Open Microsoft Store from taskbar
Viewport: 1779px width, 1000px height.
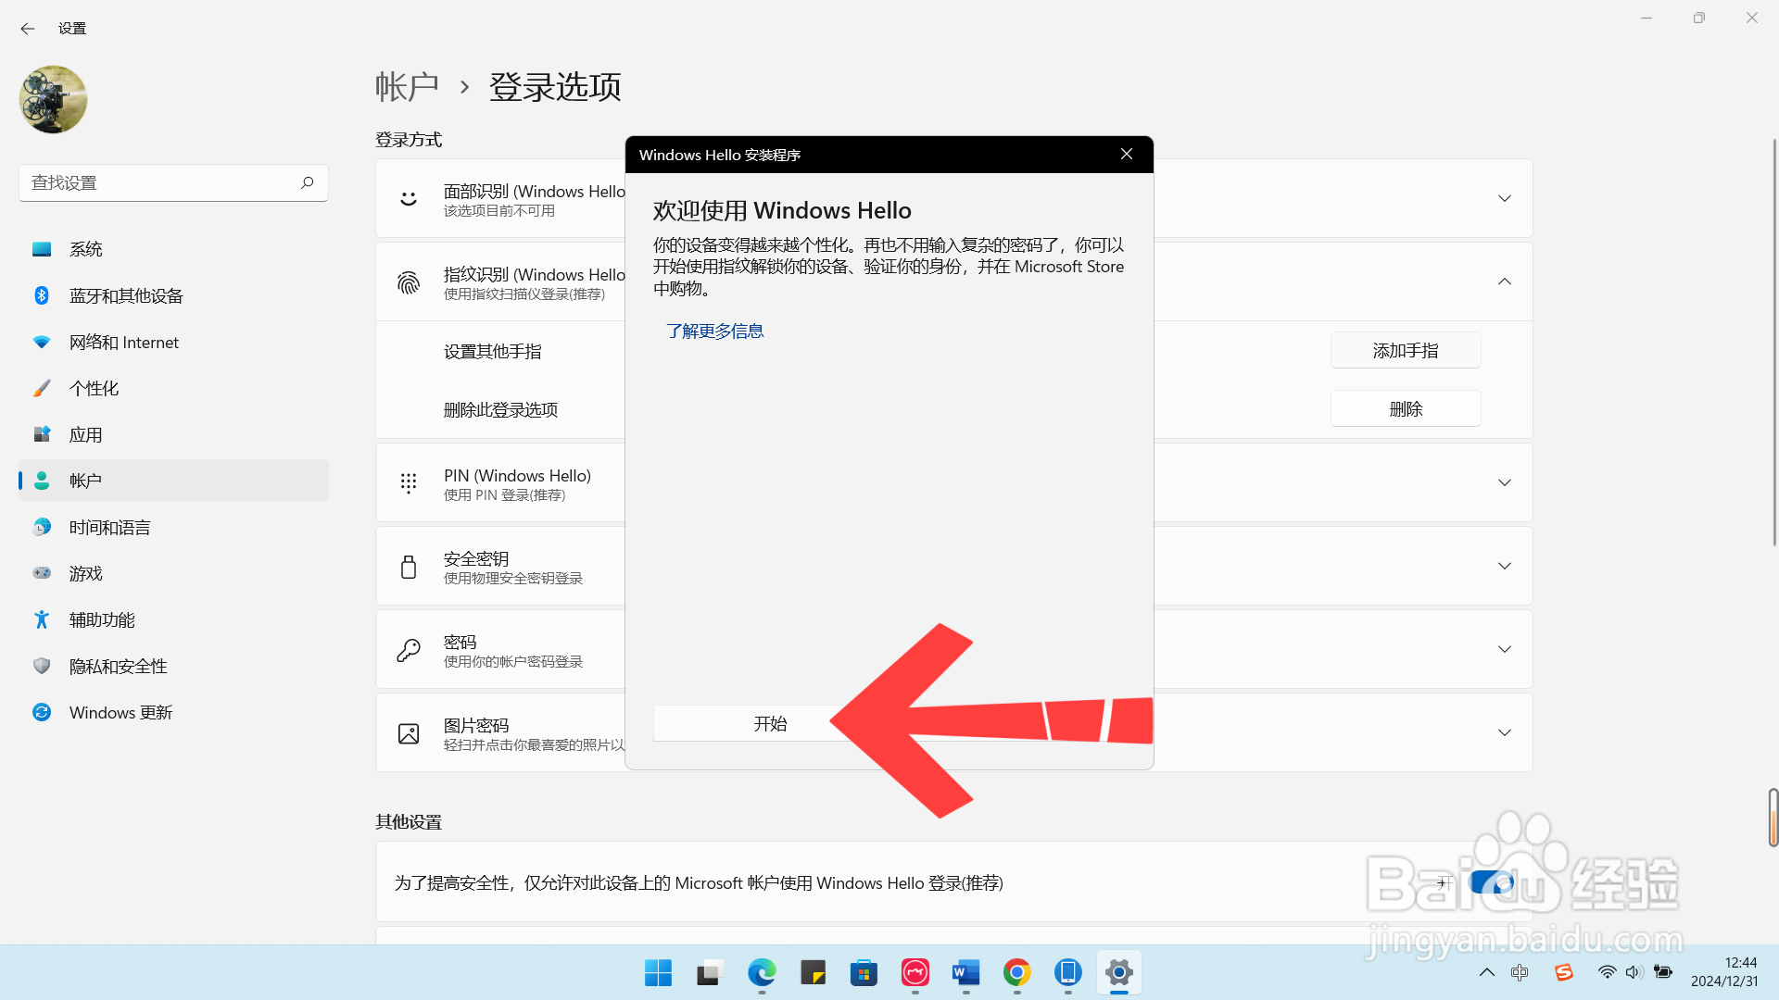tap(864, 972)
